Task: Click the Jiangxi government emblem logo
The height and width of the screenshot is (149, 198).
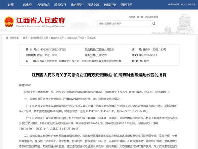Action: click(x=9, y=21)
